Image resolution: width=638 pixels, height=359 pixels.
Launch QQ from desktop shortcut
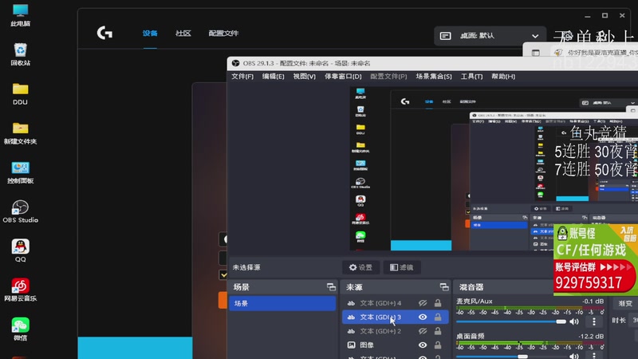pyautogui.click(x=20, y=251)
